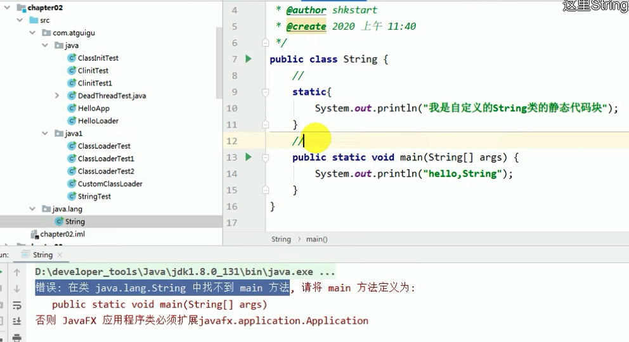Collapse the java.lang package
The width and height of the screenshot is (629, 342).
point(32,209)
